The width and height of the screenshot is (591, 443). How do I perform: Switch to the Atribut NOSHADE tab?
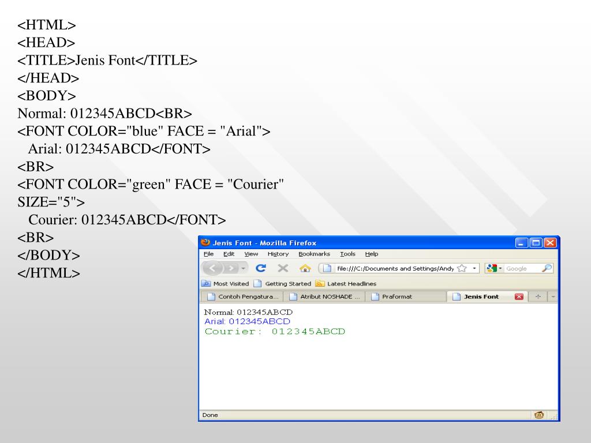tap(324, 297)
